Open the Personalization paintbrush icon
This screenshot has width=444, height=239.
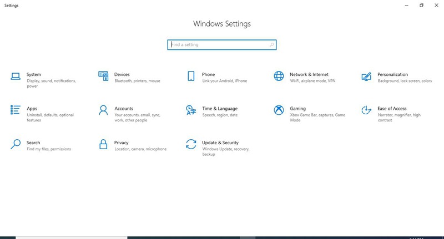366,77
